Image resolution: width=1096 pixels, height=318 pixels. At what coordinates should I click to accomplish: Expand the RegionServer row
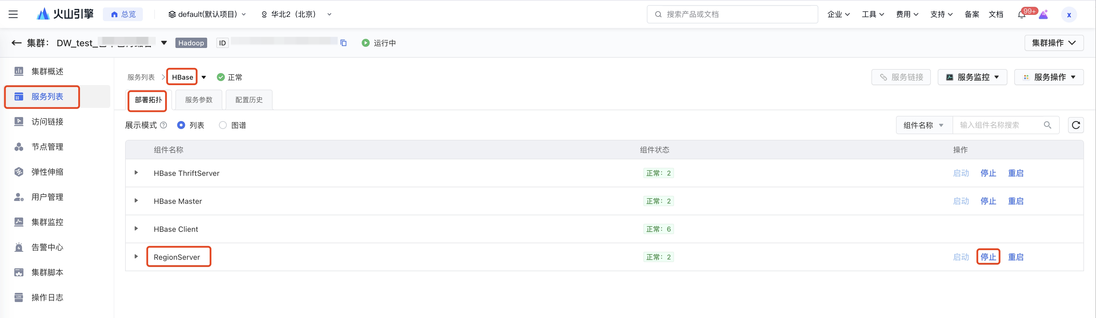point(136,256)
